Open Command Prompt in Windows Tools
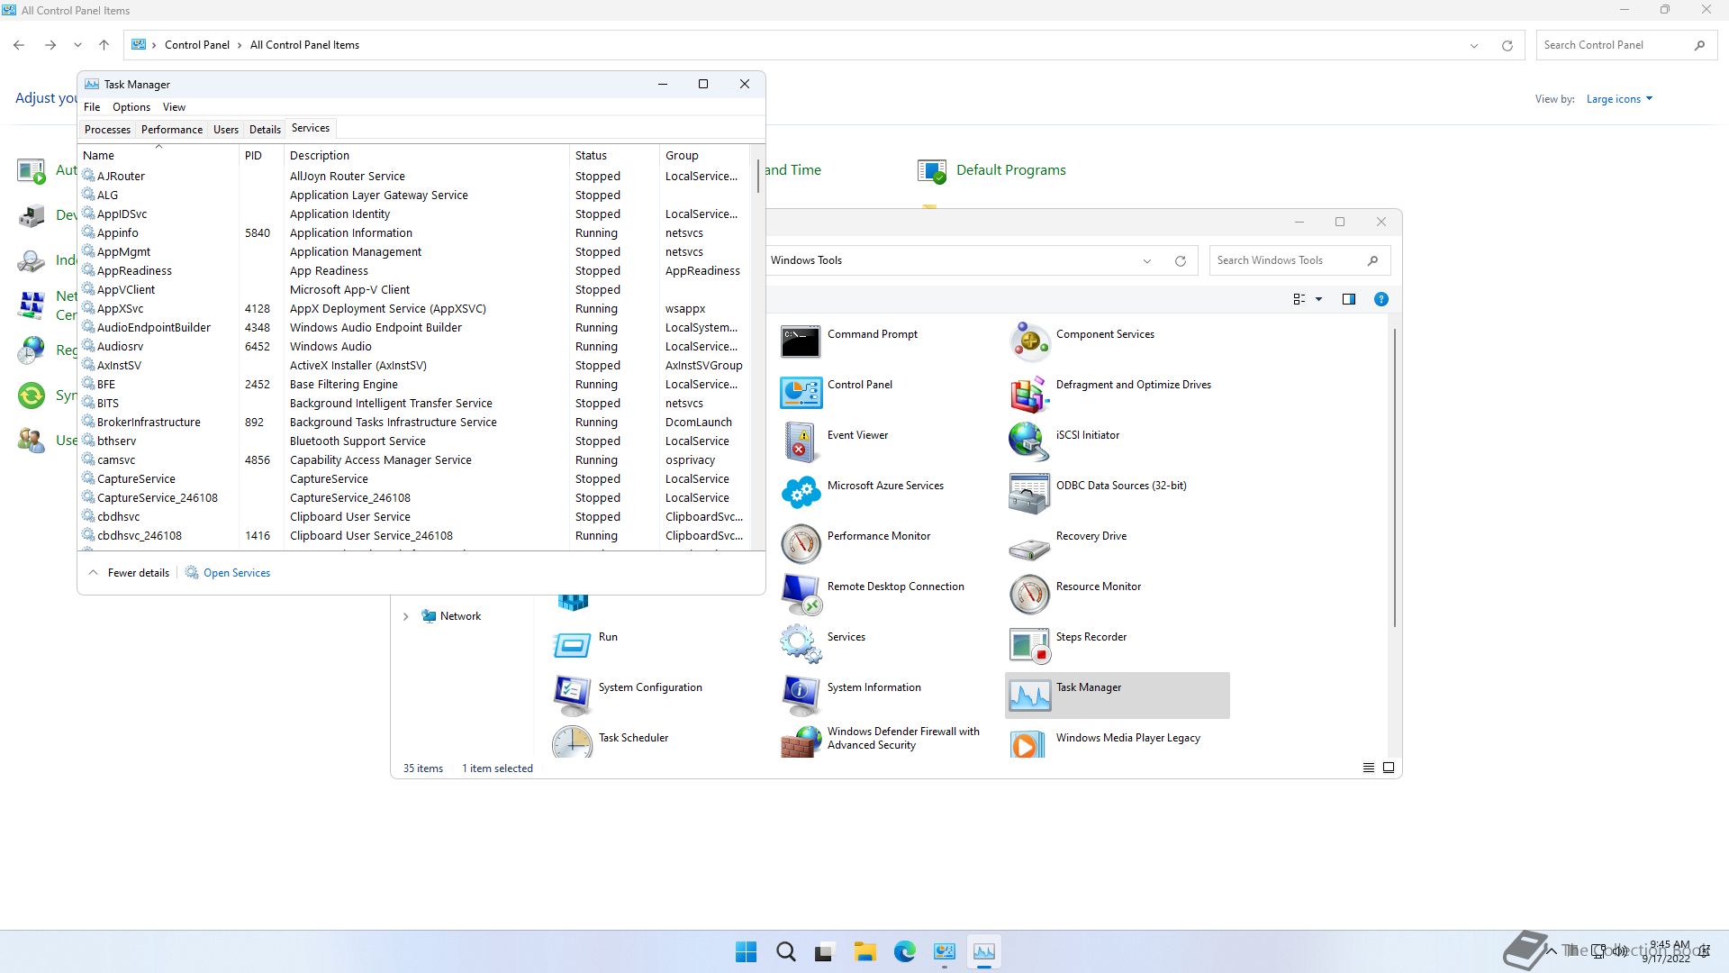The image size is (1729, 973). (850, 341)
